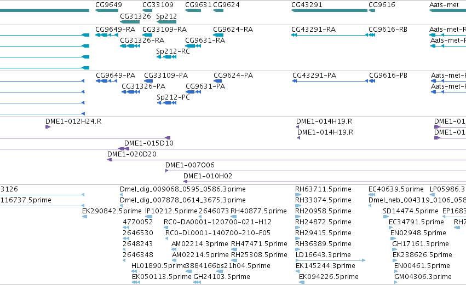Select the RH25308.5prime EST label
This screenshot has height=285, width=466.
259,255
